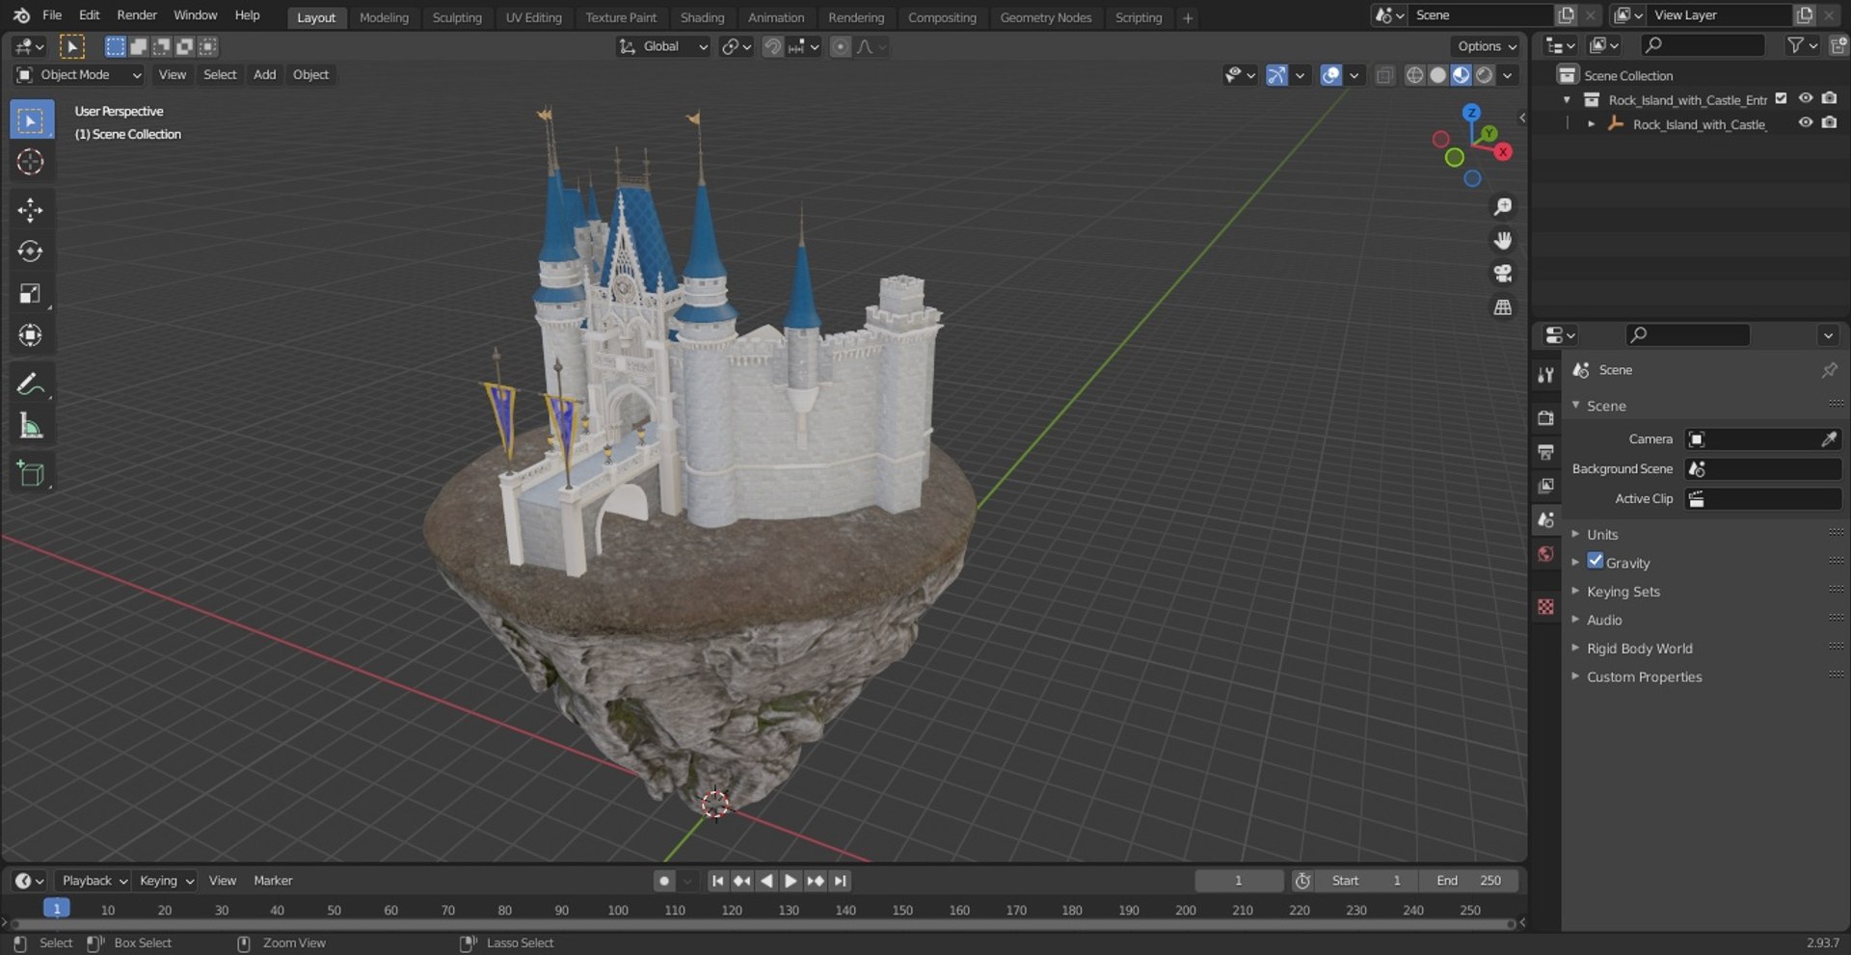Open the Render menu

pyautogui.click(x=137, y=15)
